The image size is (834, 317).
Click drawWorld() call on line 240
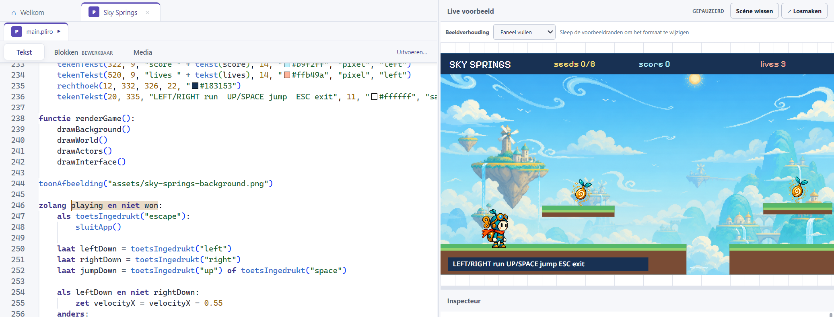tap(82, 140)
